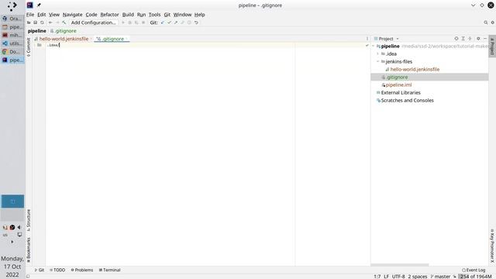Click the system tray volume icon

click(x=19, y=227)
